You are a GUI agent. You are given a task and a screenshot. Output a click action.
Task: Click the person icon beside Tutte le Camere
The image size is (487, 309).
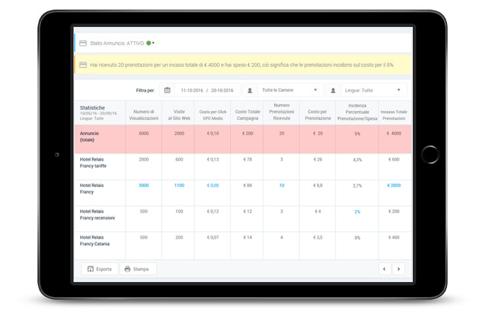tap(250, 90)
